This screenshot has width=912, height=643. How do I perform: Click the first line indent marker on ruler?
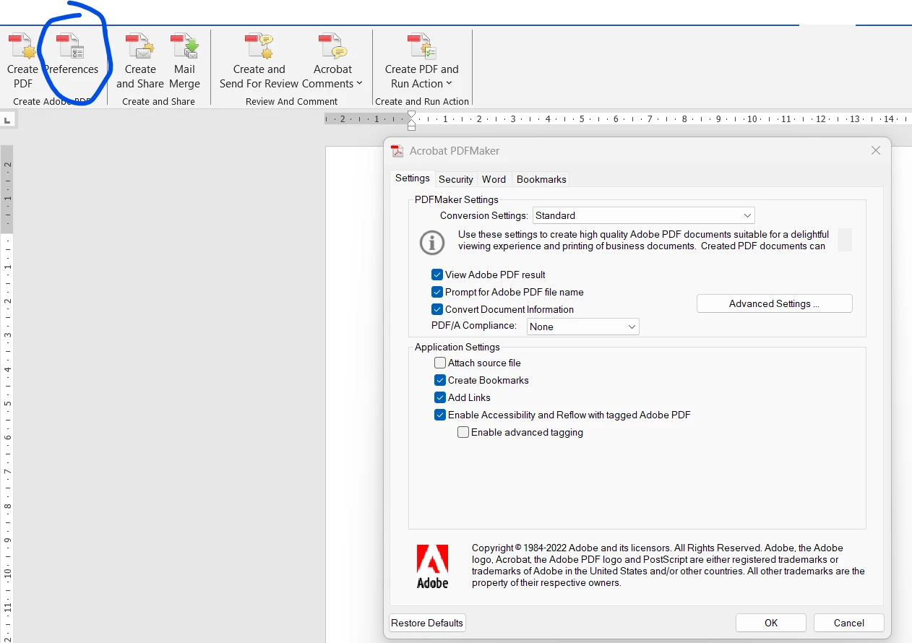[x=411, y=115]
